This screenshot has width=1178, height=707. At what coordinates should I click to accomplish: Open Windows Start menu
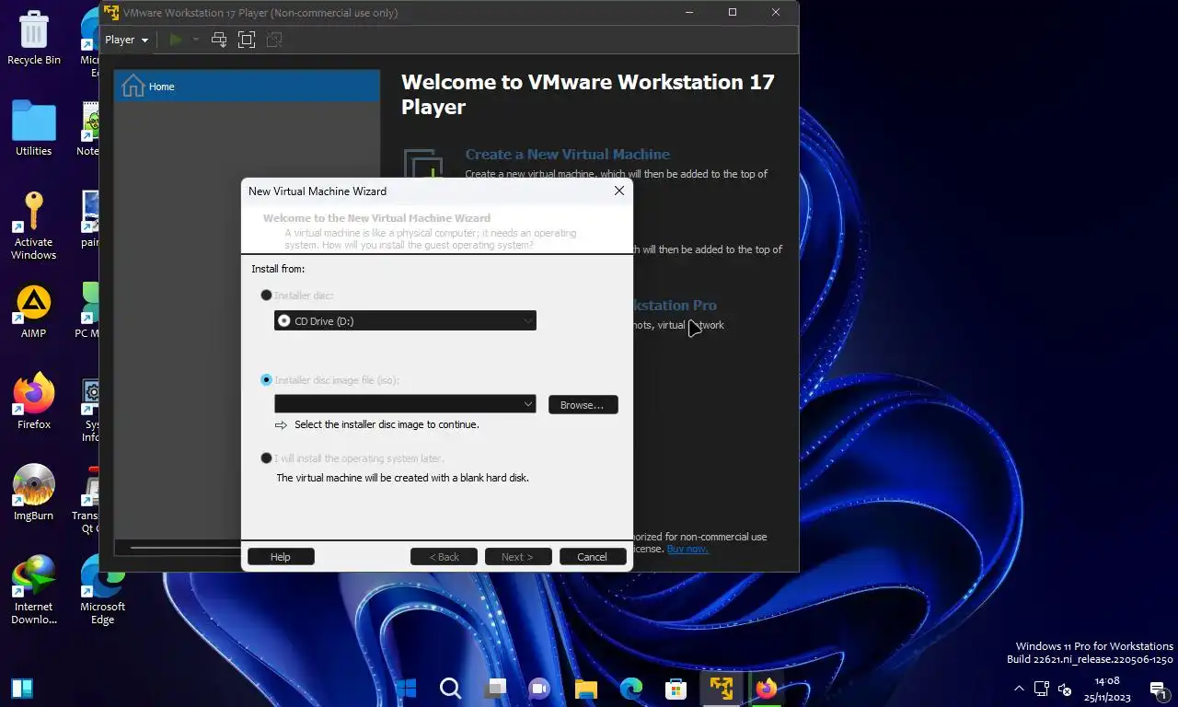[406, 688]
